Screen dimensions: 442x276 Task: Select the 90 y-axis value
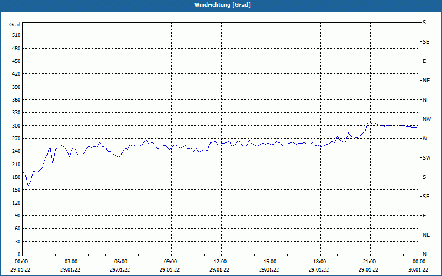(x=18, y=216)
